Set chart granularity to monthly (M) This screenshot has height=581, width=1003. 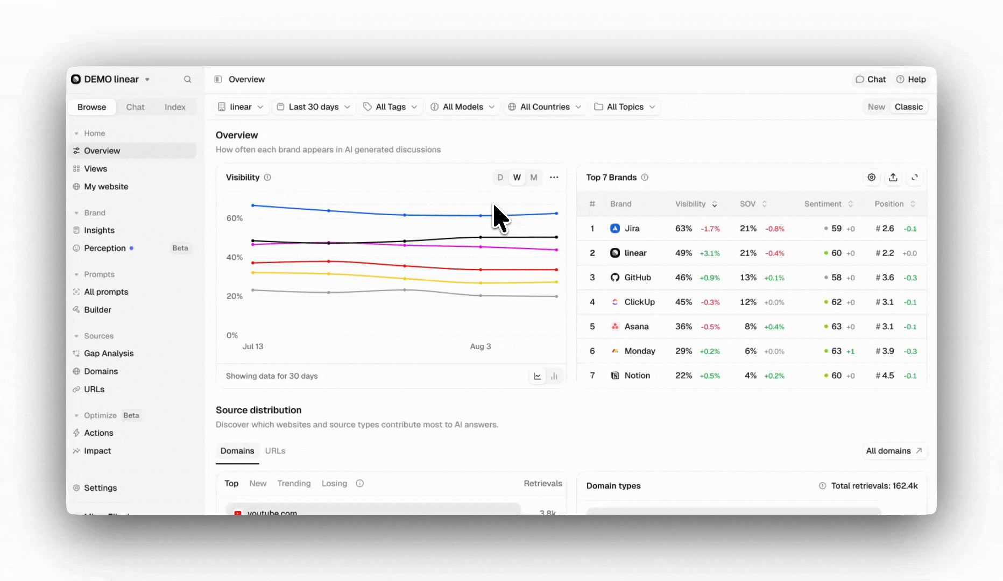coord(533,178)
